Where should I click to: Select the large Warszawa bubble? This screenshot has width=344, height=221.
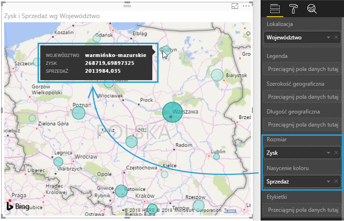(x=172, y=112)
